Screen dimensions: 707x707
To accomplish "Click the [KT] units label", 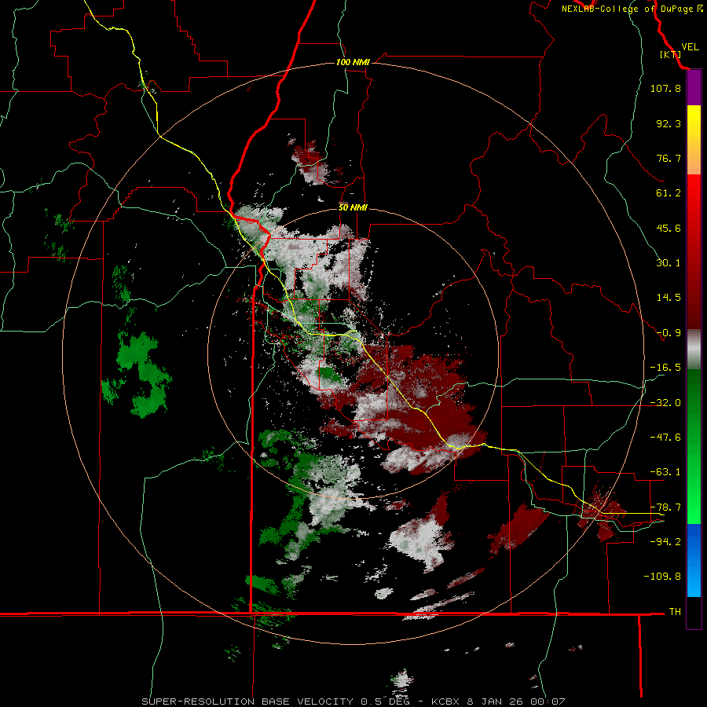I will click(671, 54).
